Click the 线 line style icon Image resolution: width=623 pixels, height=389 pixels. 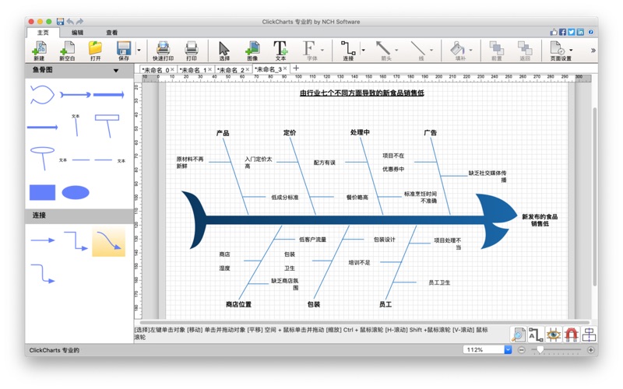(419, 51)
